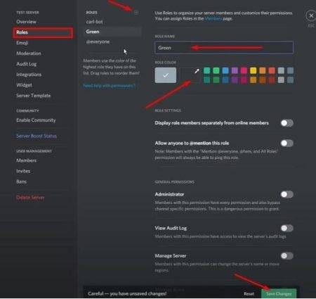Enable the Administrator permission
Image resolution: width=316 pixels, height=299 pixels.
tap(287, 194)
